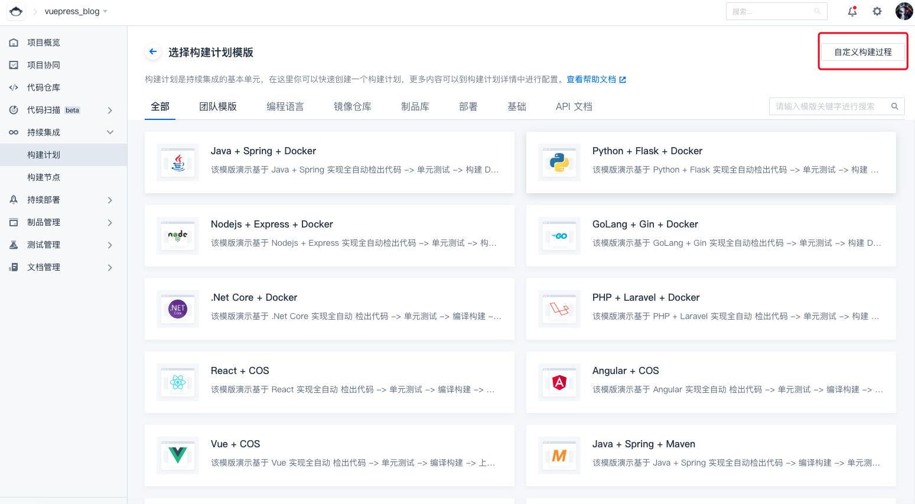Open 构建节点 in the sidebar
915x504 pixels.
[44, 177]
